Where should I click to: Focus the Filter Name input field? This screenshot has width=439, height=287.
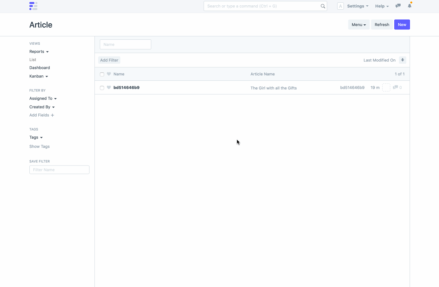(x=59, y=170)
